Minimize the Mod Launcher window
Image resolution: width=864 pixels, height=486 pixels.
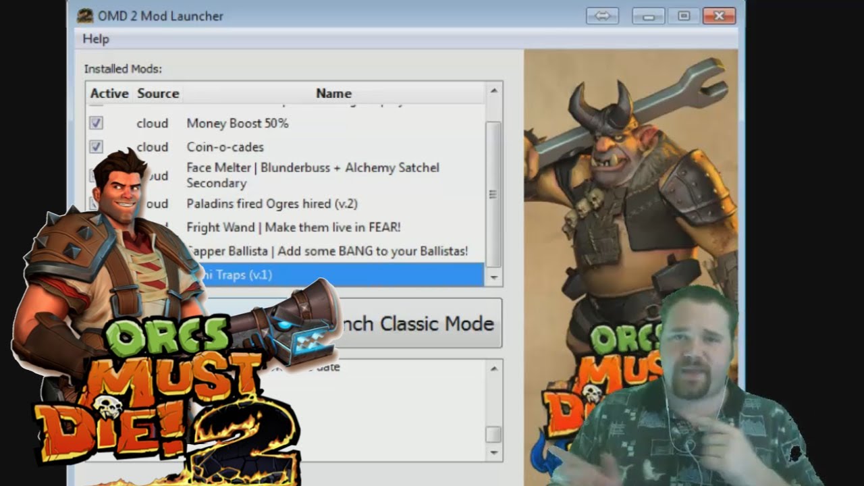point(649,16)
